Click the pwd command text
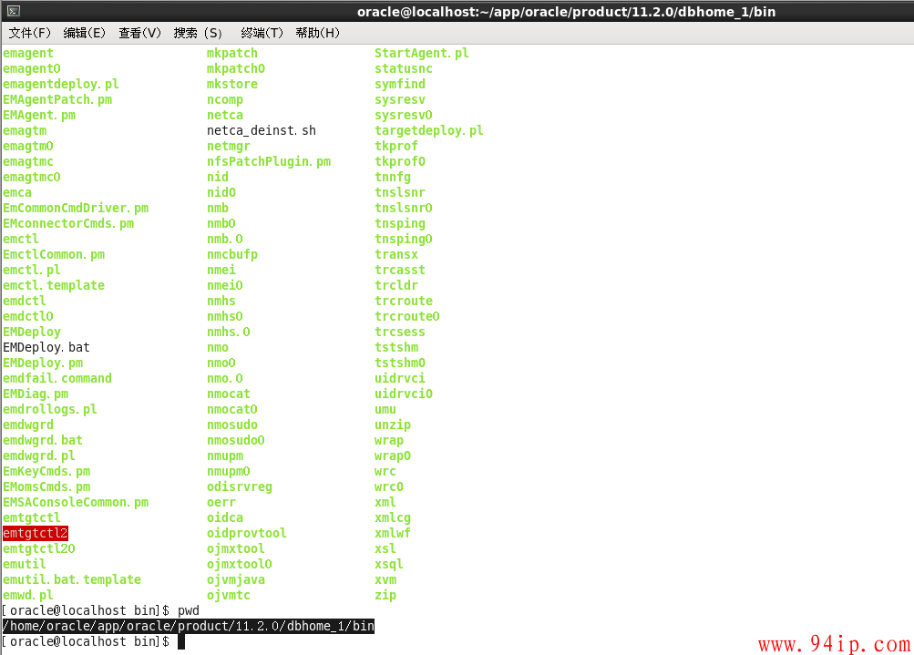Image resolution: width=914 pixels, height=655 pixels. (189, 610)
